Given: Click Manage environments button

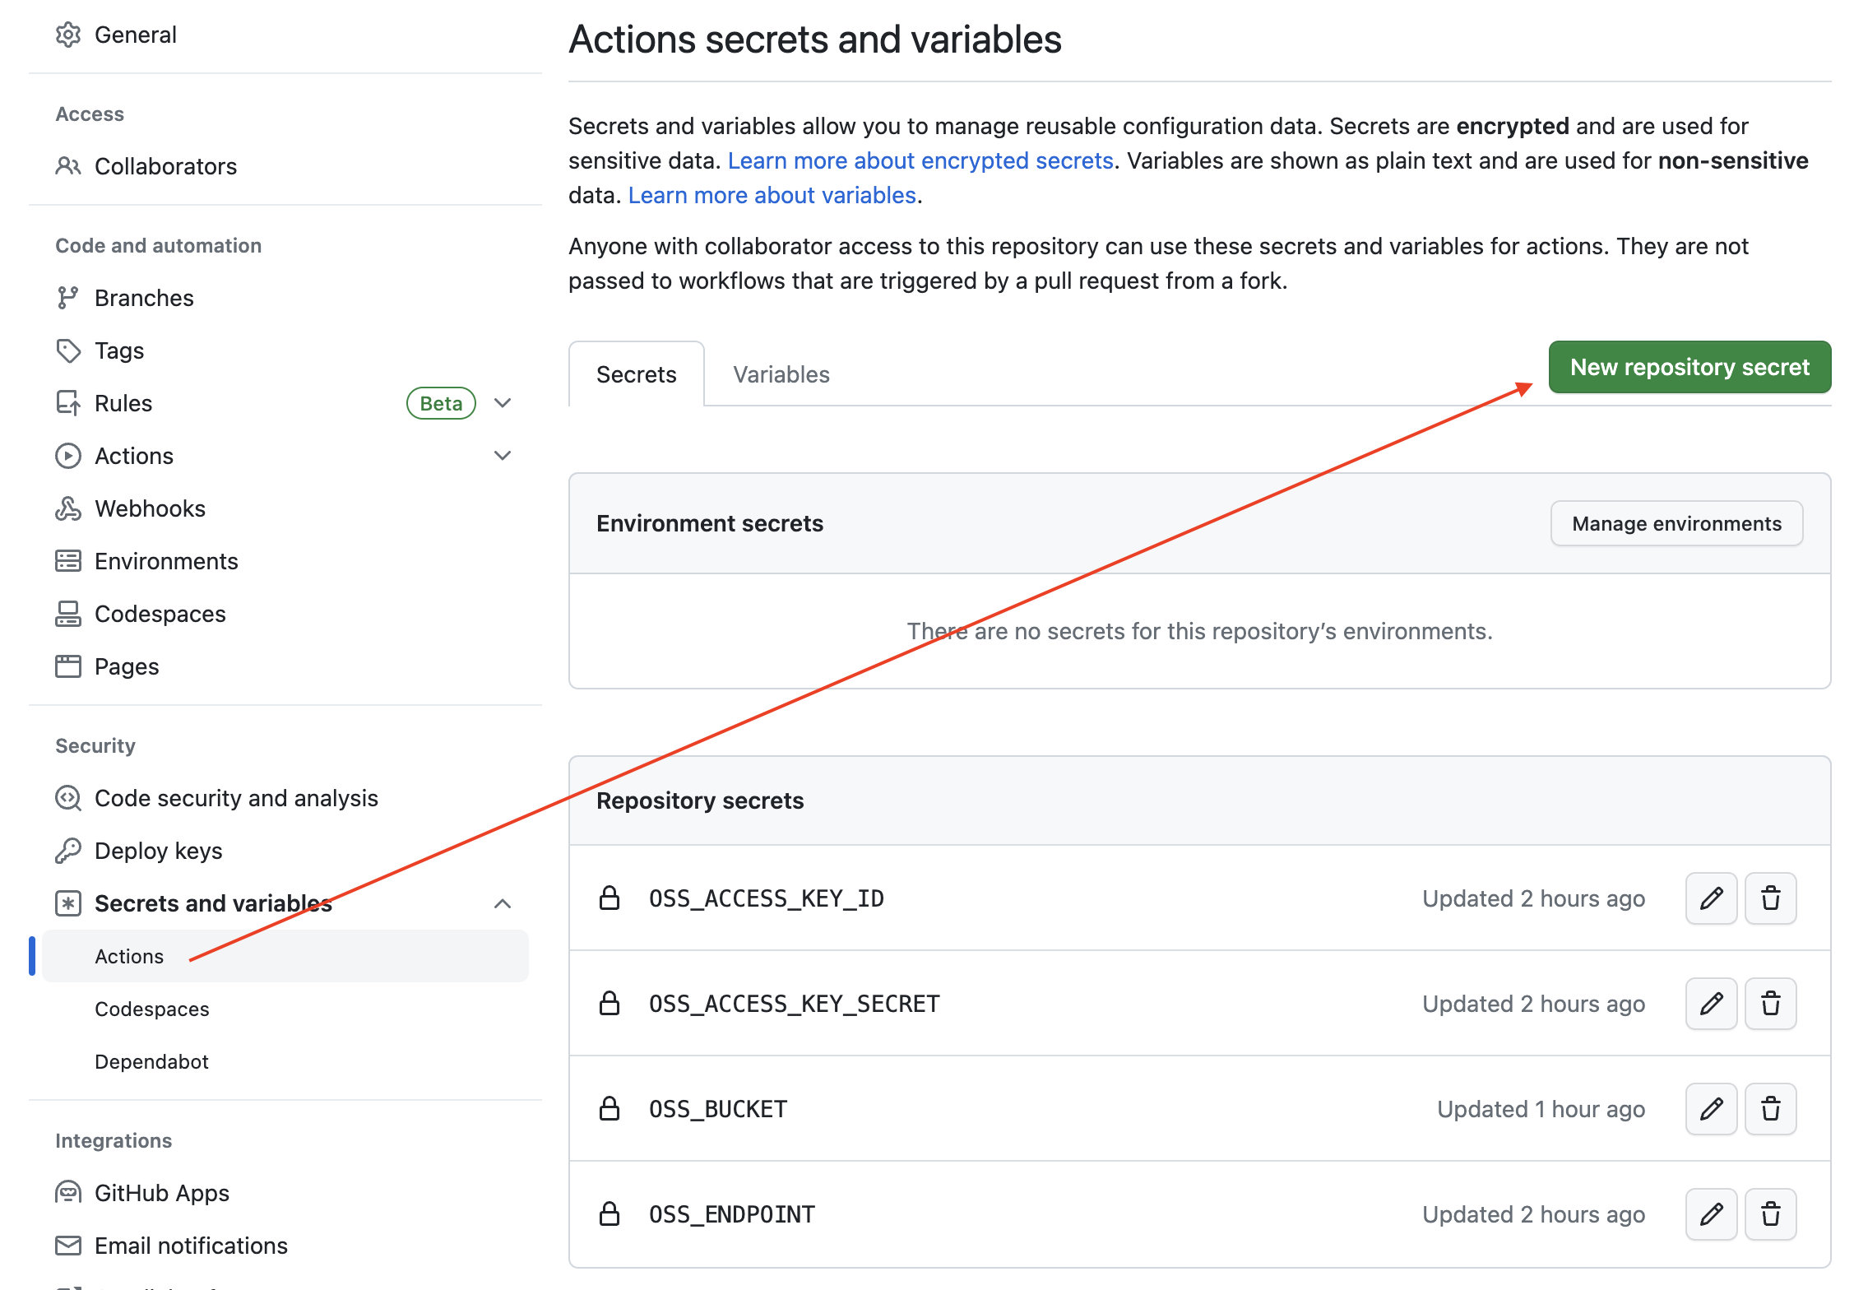Looking at the screenshot, I should click(1676, 523).
